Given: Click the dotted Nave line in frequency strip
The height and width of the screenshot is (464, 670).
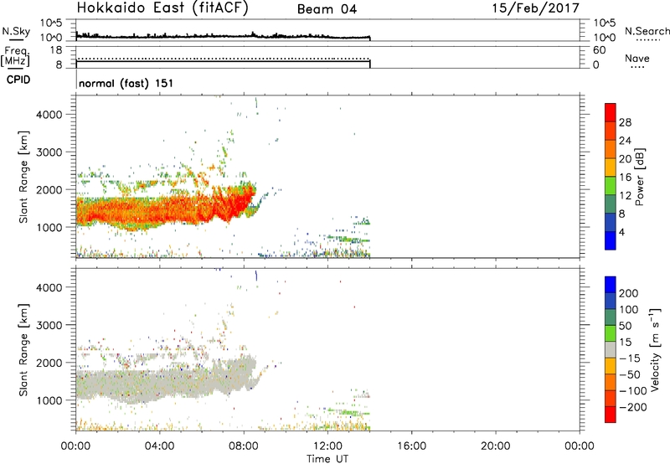Looking at the screenshot, I should pyautogui.click(x=223, y=59).
